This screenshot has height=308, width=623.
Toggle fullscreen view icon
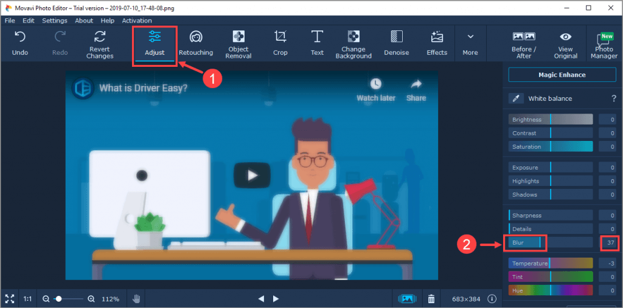coord(10,298)
